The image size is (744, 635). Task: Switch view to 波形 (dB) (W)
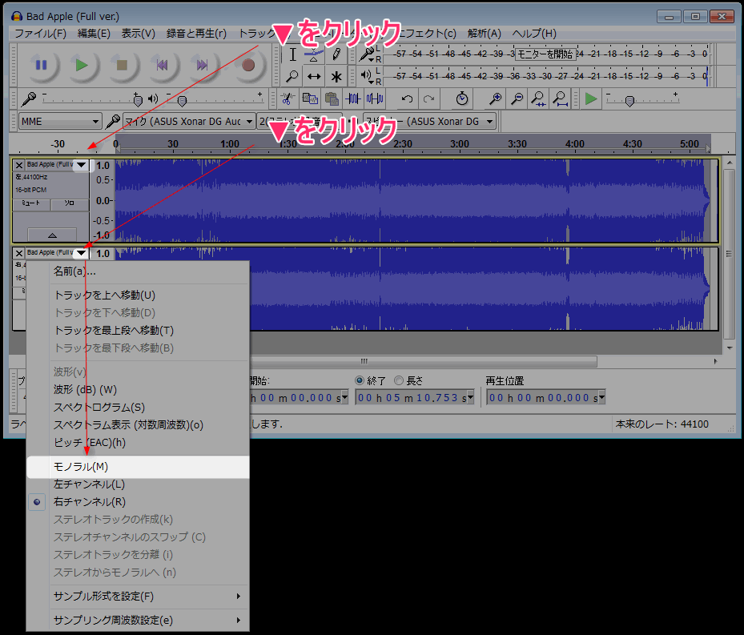coord(138,390)
